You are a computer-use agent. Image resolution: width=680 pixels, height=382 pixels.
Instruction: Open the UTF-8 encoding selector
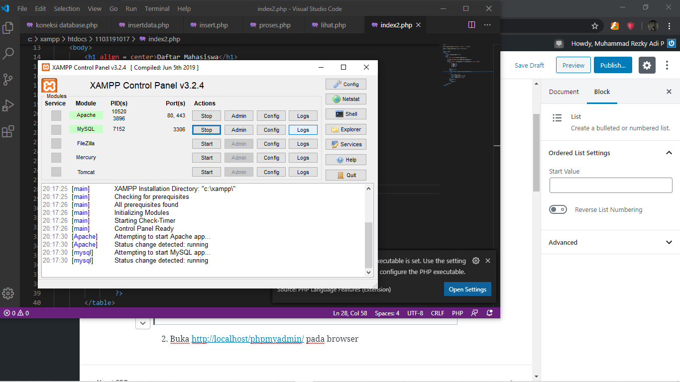pos(415,313)
